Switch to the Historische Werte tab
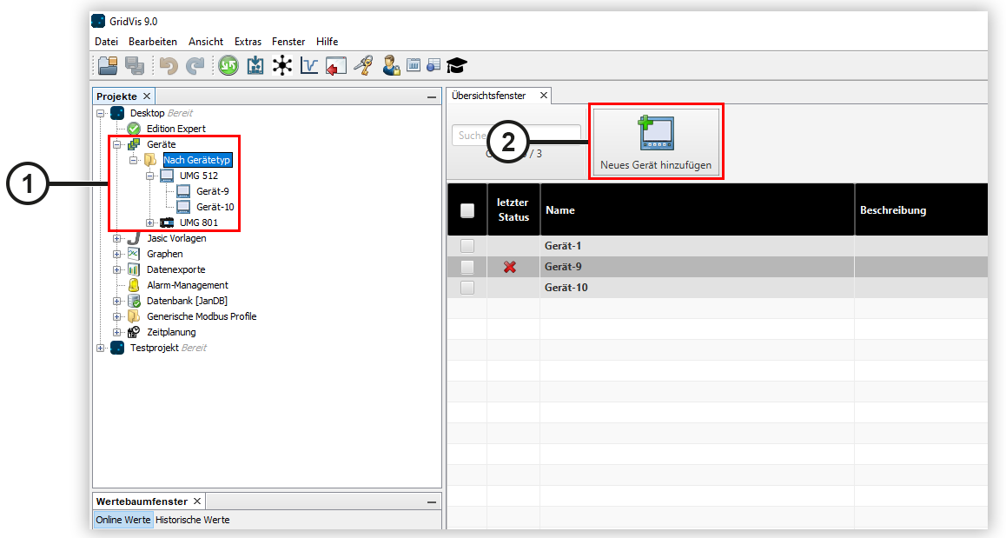This screenshot has width=1006, height=538. pos(193,520)
